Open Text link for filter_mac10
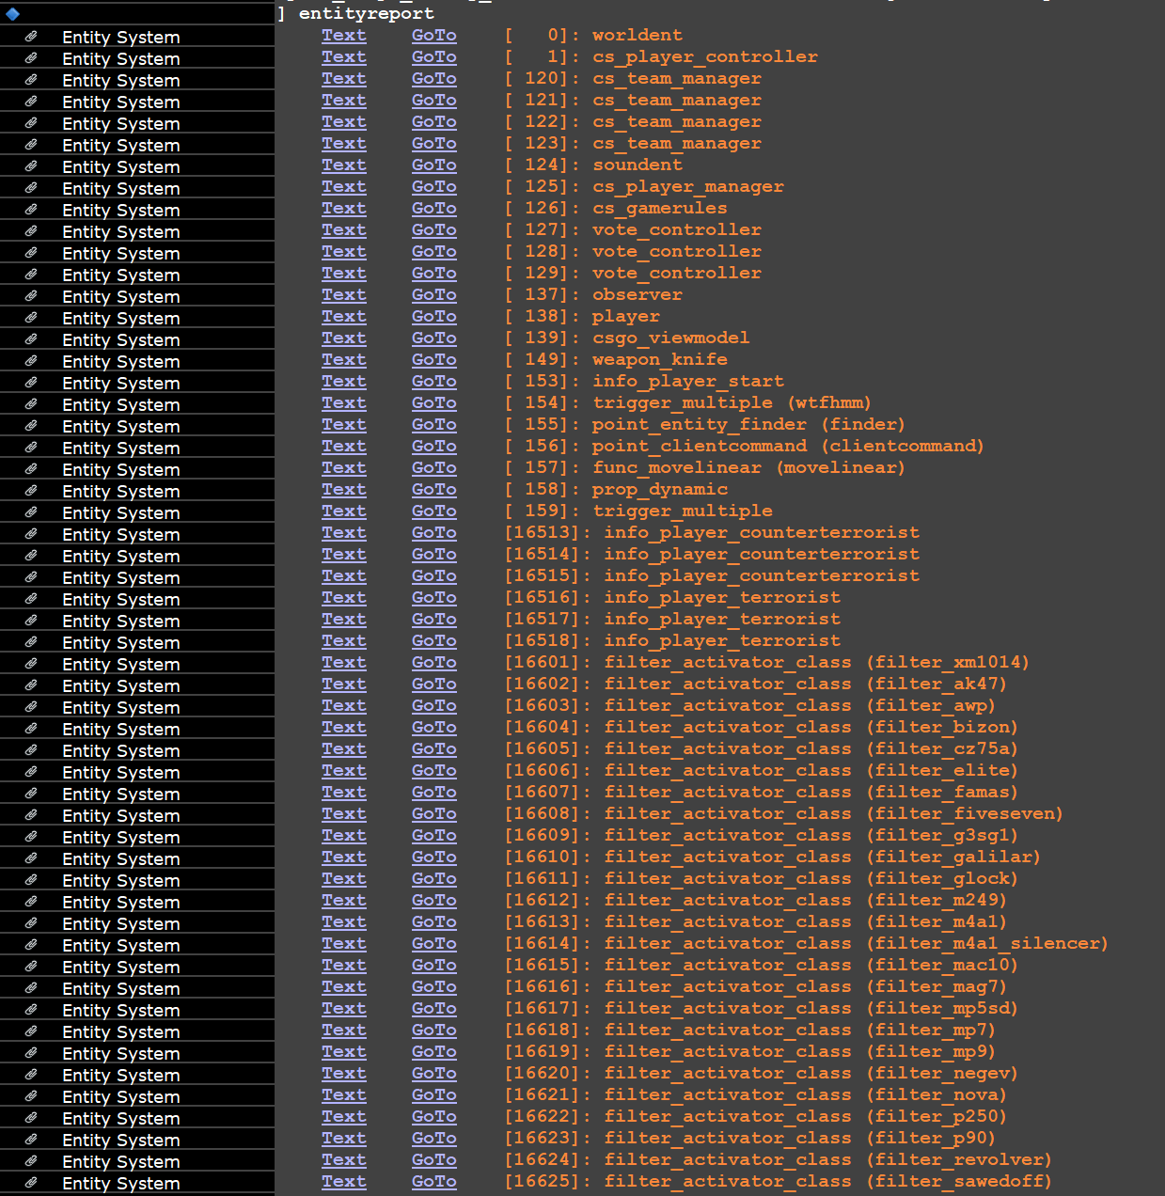This screenshot has height=1196, width=1165. (x=343, y=966)
